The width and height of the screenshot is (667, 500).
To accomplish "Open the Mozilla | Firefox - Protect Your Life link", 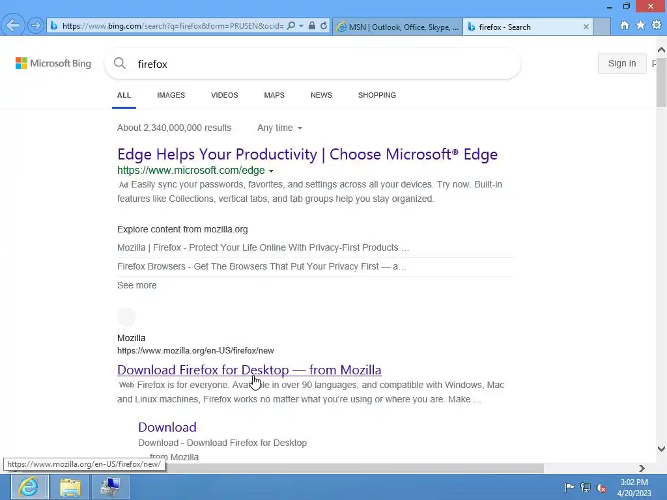I will click(x=263, y=247).
